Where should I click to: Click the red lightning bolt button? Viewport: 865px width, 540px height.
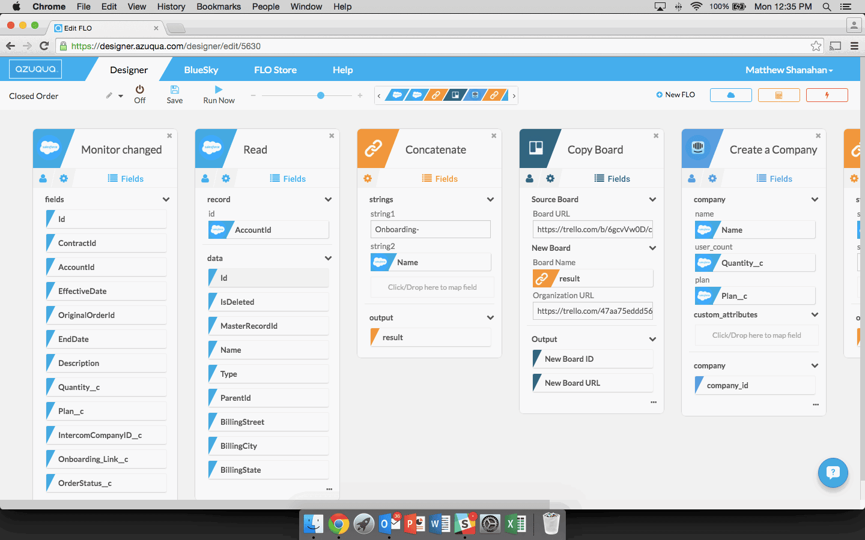(827, 95)
